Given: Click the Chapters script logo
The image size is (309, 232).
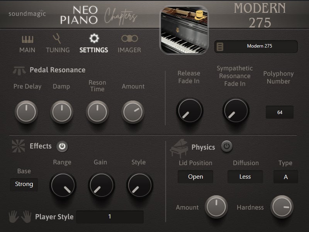Looking at the screenshot, I should point(121,16).
